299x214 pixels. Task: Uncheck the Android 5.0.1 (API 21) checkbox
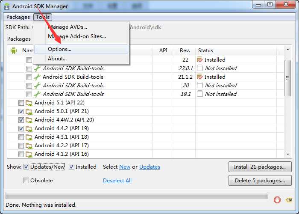[x=21, y=112]
